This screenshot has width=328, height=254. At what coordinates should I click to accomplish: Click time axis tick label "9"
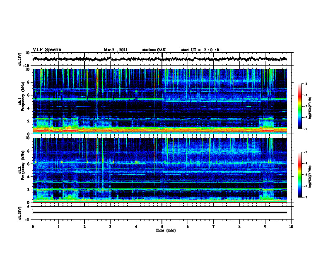[265, 227]
